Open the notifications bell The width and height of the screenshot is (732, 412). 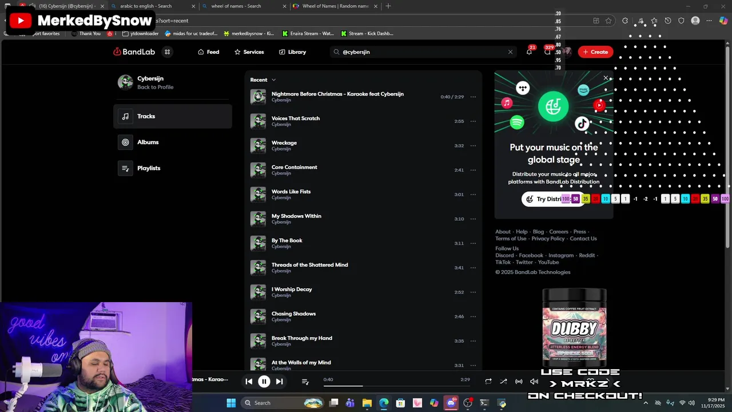coord(529,52)
